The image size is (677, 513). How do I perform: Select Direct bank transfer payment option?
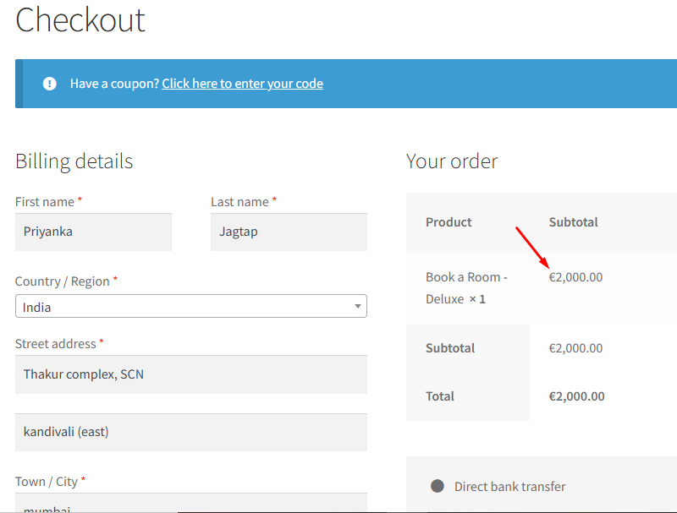pyautogui.click(x=438, y=486)
